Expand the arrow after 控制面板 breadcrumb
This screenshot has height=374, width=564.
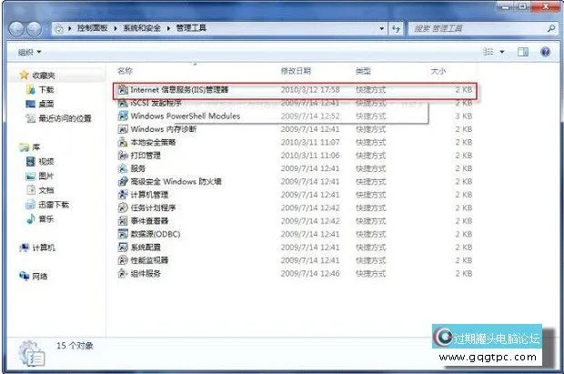(116, 28)
